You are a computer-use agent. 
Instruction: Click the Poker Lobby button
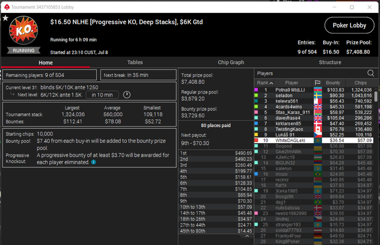tap(349, 25)
